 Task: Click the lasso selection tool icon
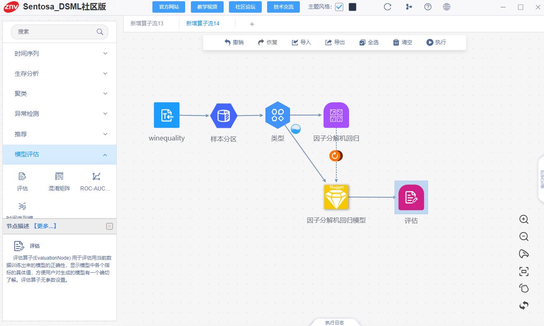point(524,254)
